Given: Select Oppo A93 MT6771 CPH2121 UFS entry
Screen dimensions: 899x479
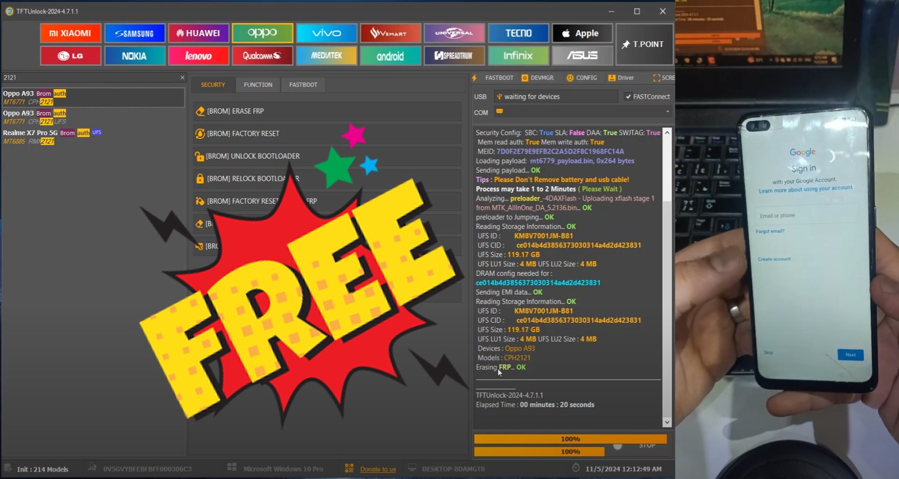Looking at the screenshot, I should point(93,117).
